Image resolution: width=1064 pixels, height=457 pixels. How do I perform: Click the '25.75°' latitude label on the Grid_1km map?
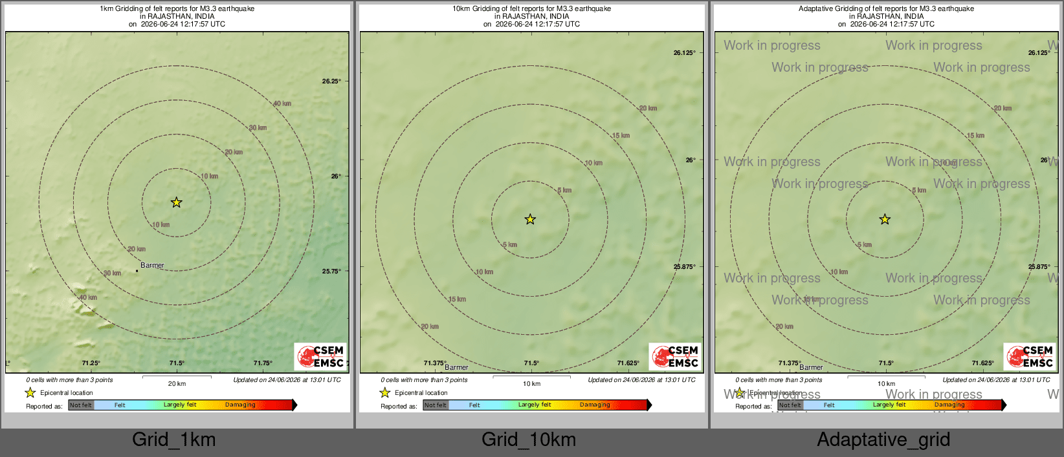point(331,271)
